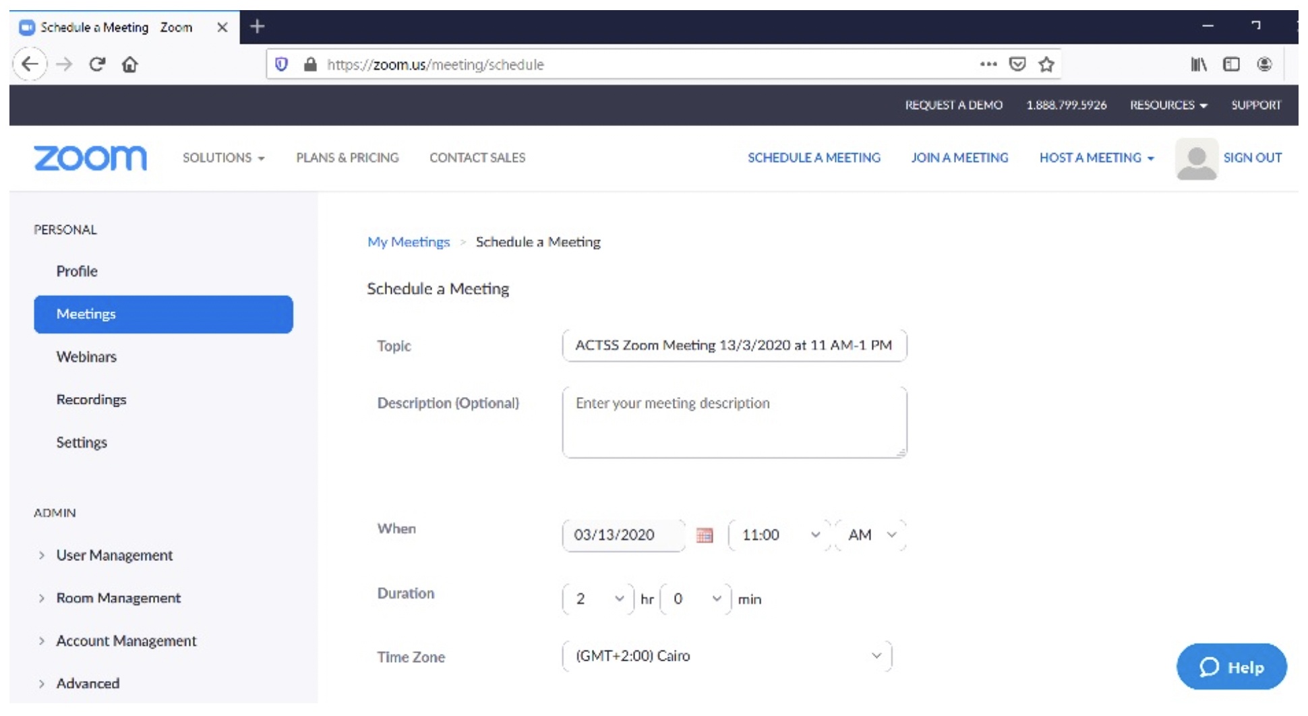Screen dimensions: 1308x716
Task: Minimize the browser window
Action: [1208, 26]
